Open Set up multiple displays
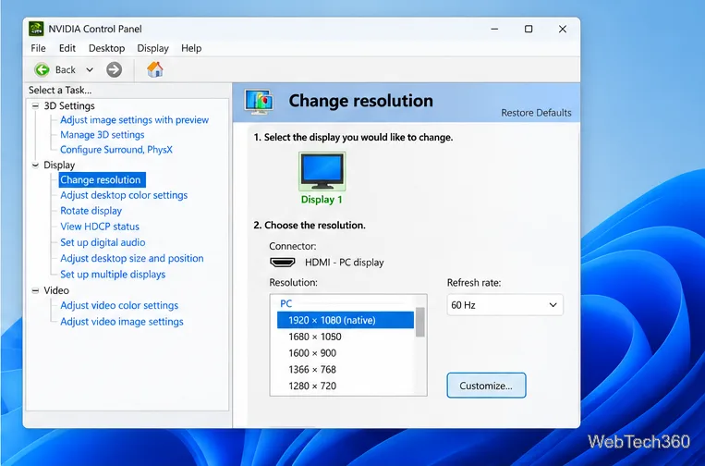This screenshot has width=705, height=466. pos(113,275)
